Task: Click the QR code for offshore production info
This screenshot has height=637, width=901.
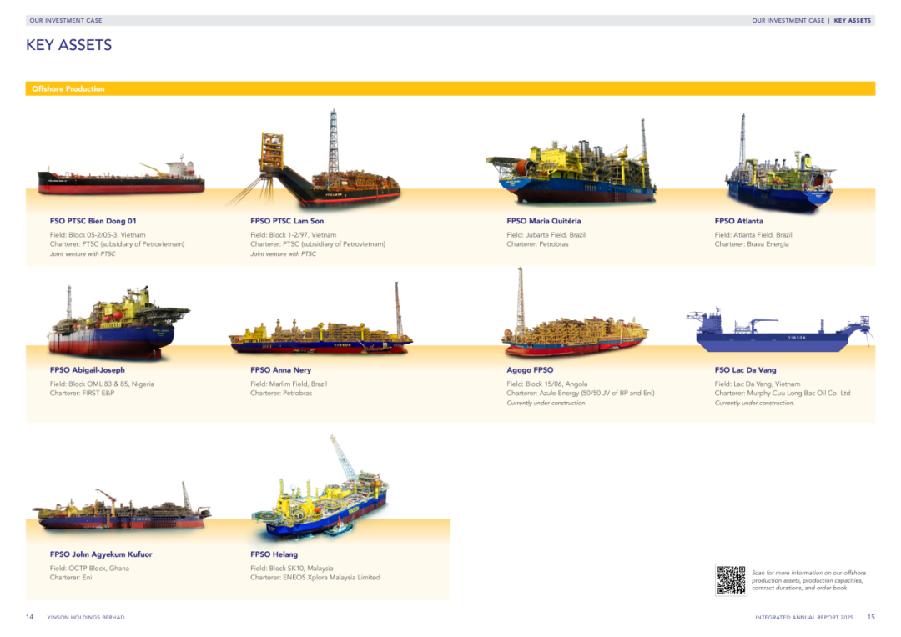Action: pos(731,580)
